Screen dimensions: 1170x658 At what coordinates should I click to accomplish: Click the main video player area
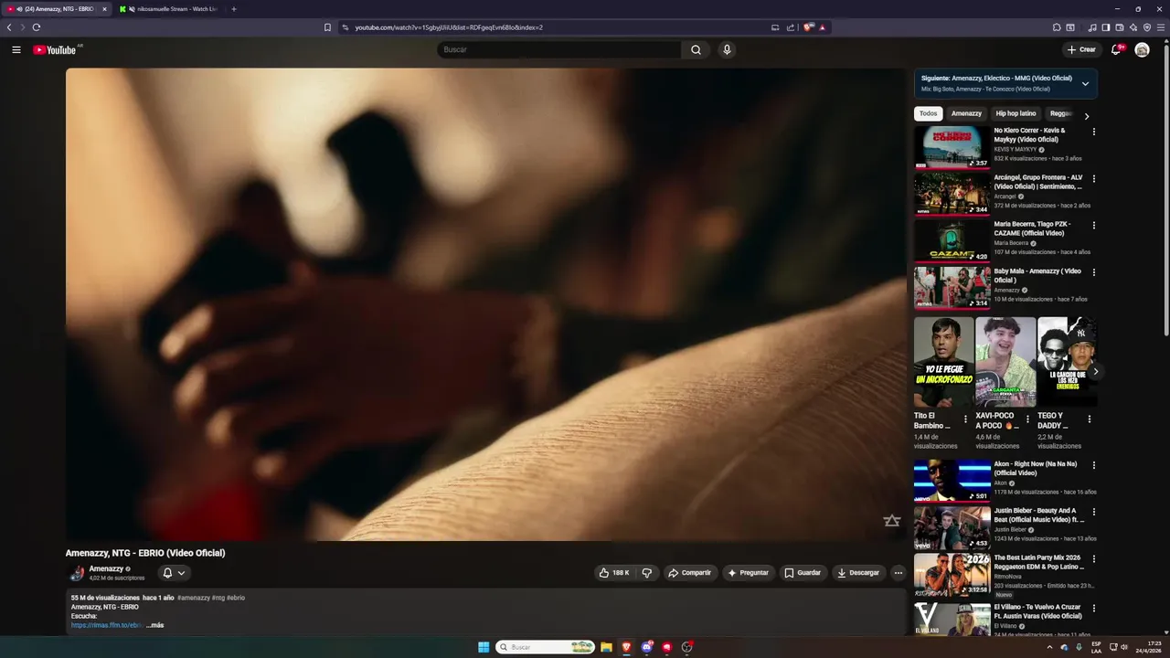coord(485,304)
